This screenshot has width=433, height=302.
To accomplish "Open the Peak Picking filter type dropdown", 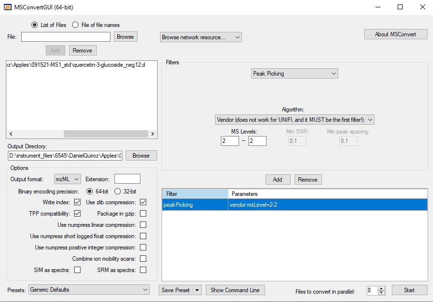I will [x=295, y=74].
